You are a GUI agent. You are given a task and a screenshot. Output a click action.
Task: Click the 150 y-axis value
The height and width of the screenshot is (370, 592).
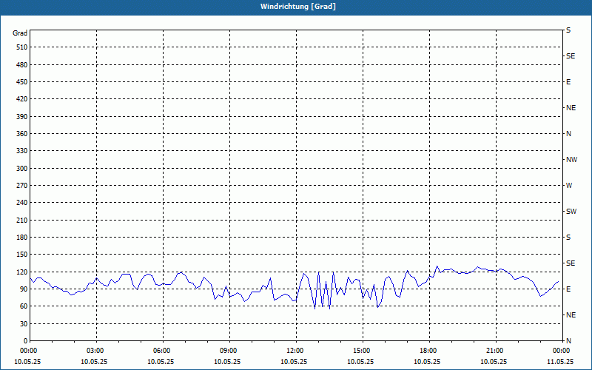tap(22, 255)
